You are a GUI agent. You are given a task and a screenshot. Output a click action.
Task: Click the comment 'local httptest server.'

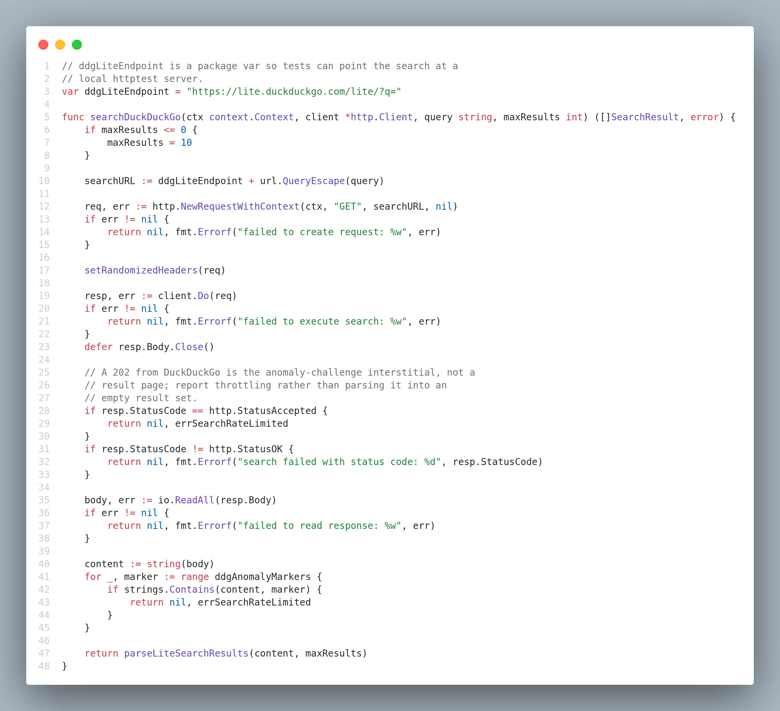[132, 79]
